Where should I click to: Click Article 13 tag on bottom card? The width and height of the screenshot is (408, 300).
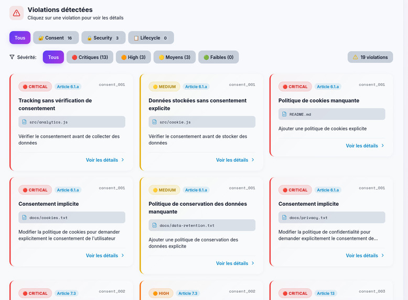coord(326,294)
